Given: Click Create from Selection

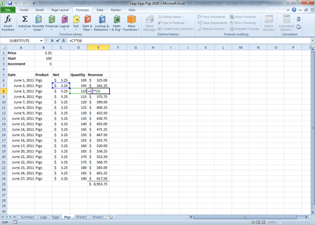Looking at the screenshot, I should click(175, 29).
